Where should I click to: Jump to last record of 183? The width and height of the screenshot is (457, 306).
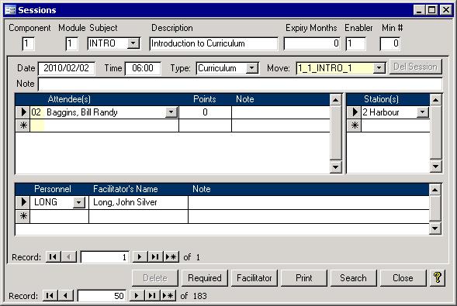point(152,296)
